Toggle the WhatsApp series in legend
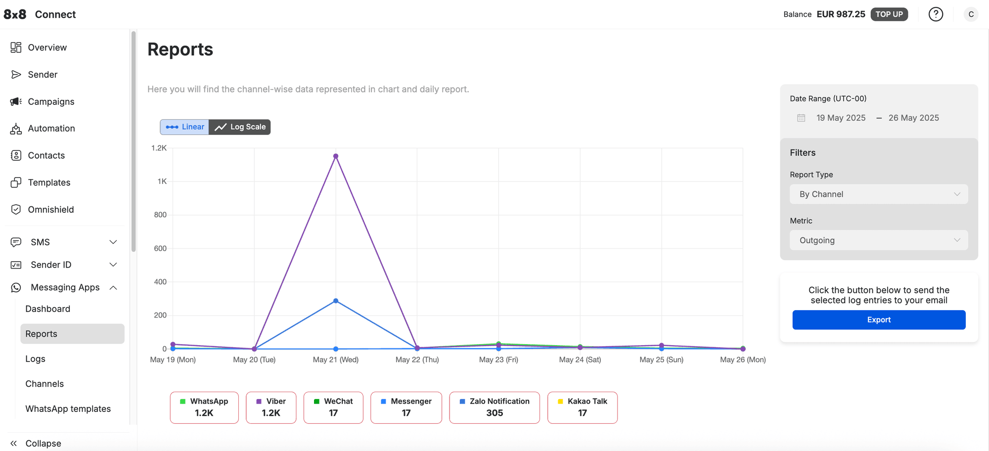989x451 pixels. [x=204, y=407]
